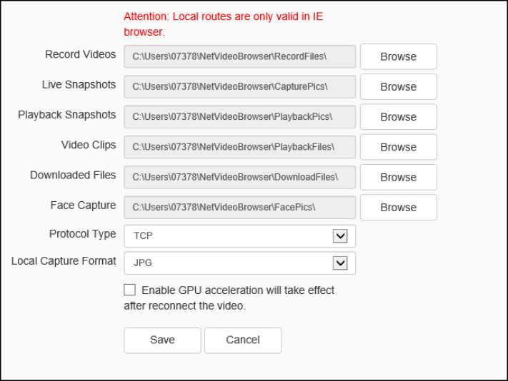
Task: Click the Protocol Type dropdown arrow
Action: (x=340, y=236)
